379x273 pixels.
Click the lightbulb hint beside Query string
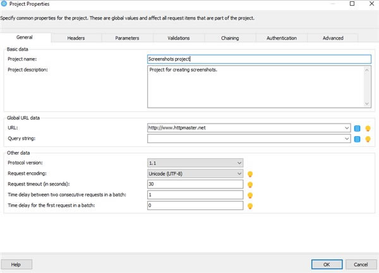tap(368, 139)
